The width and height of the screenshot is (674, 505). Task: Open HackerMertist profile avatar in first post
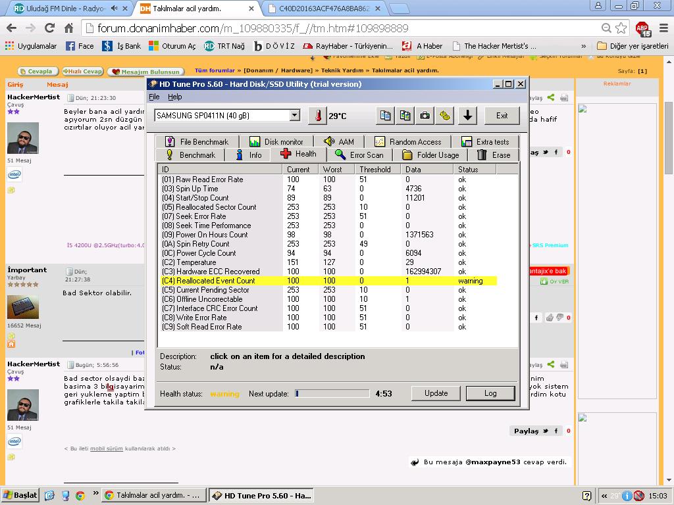23,138
